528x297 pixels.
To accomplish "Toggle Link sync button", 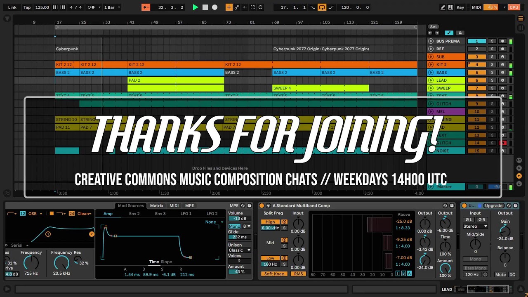I will [x=12, y=7].
